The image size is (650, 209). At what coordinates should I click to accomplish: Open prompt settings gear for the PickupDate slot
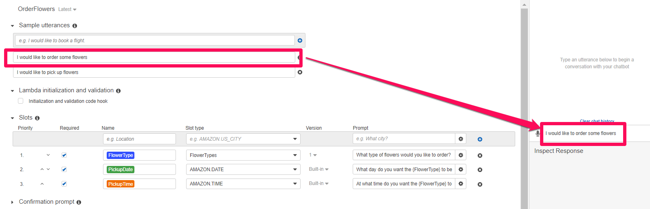(461, 169)
